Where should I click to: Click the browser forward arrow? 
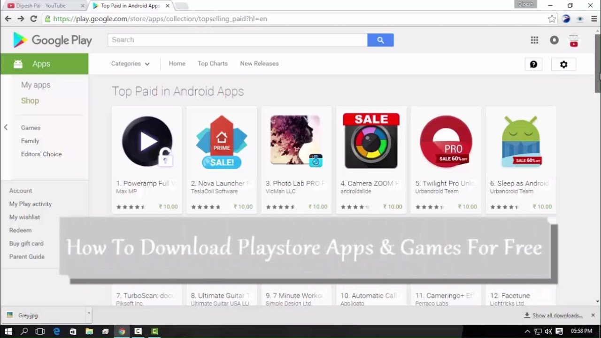[x=21, y=19]
